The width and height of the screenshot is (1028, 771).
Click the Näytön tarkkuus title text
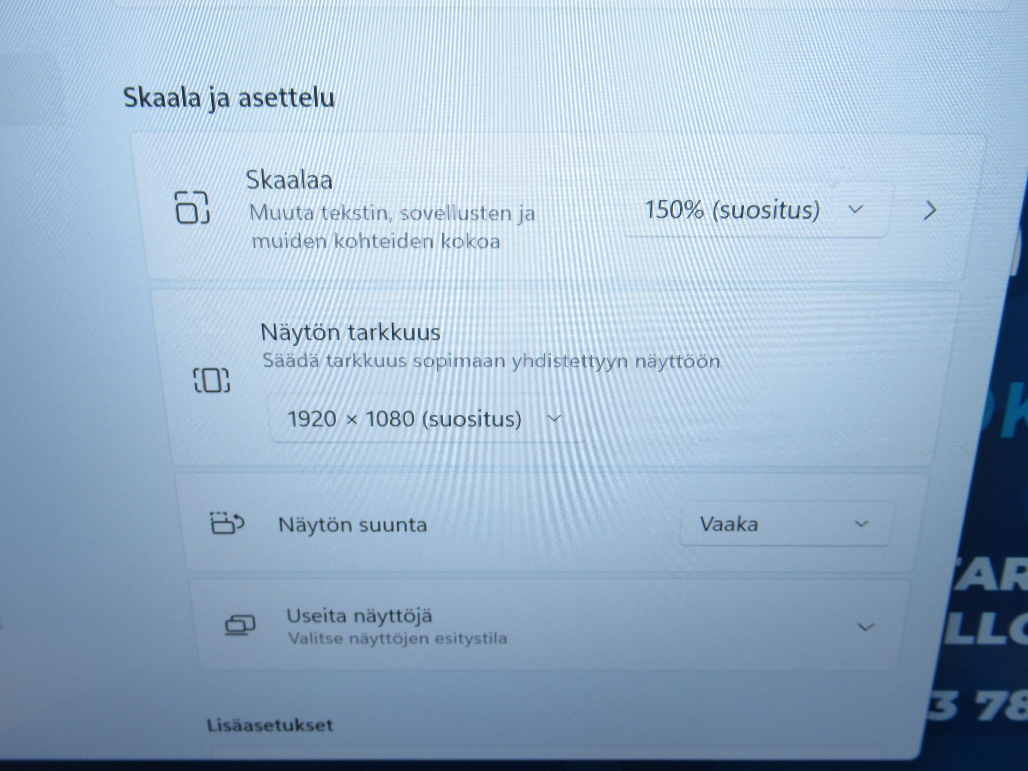[350, 332]
